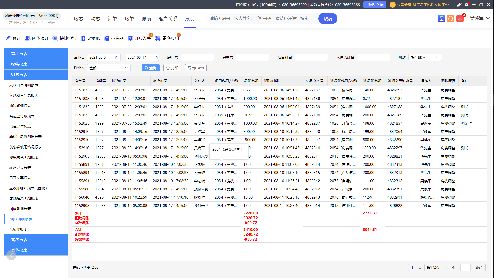Open the red message notification icon
This screenshot has width=494, height=278.
[x=460, y=19]
